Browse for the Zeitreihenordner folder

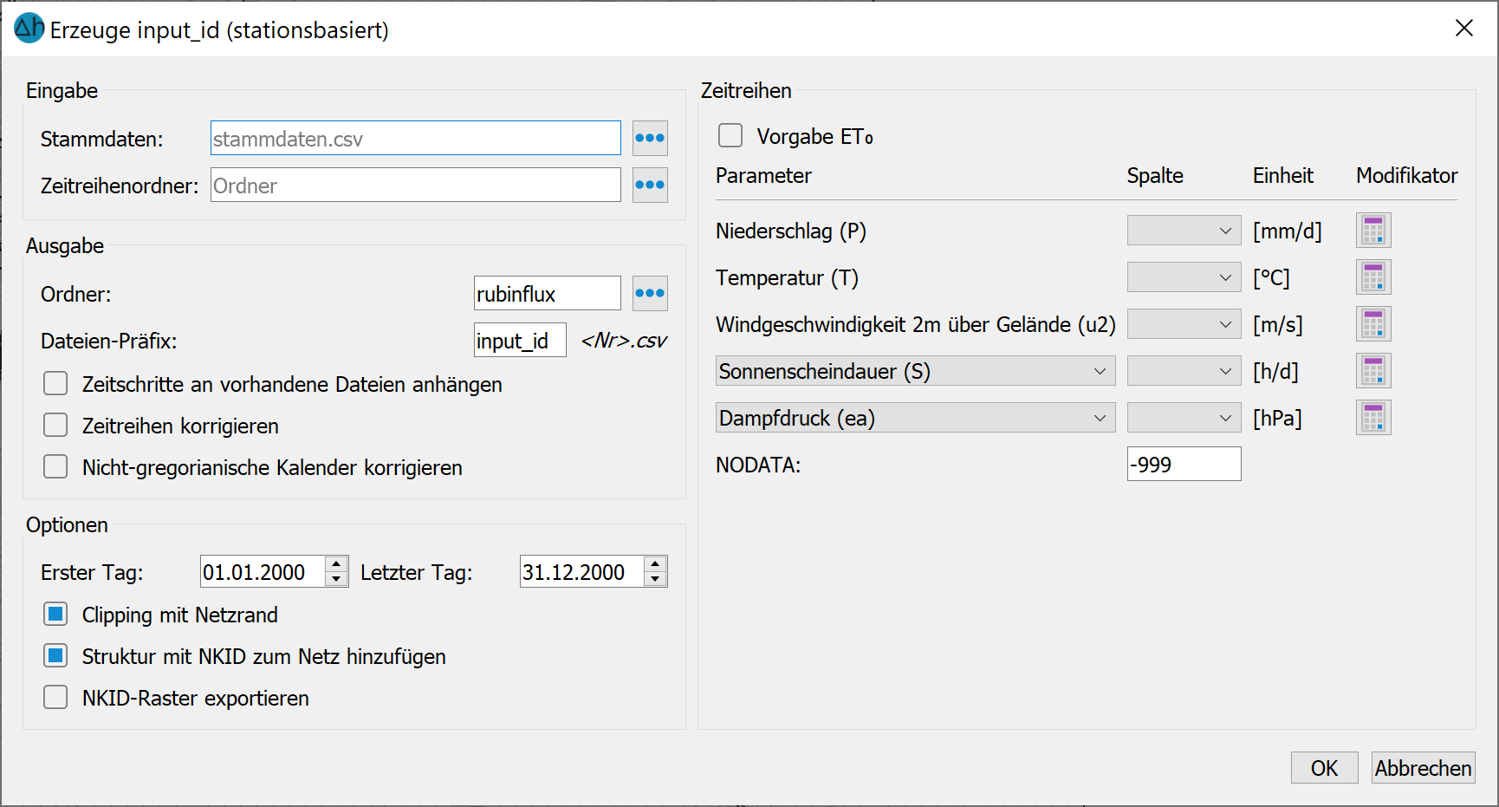(650, 185)
